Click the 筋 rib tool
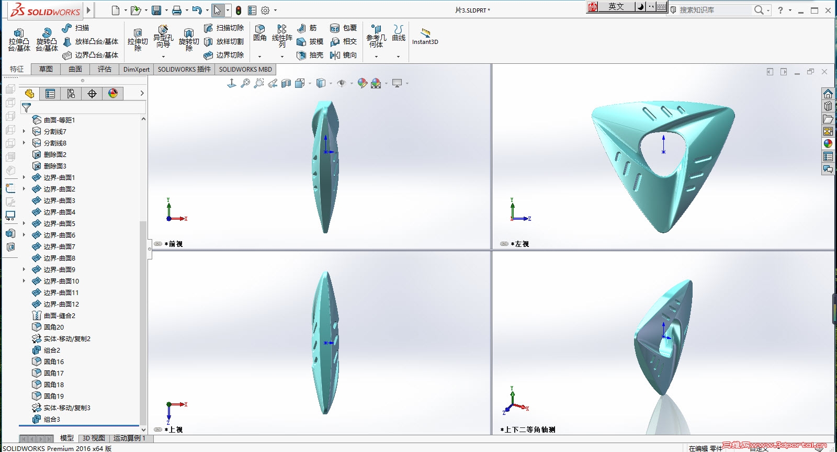The image size is (837, 452). pyautogui.click(x=307, y=28)
